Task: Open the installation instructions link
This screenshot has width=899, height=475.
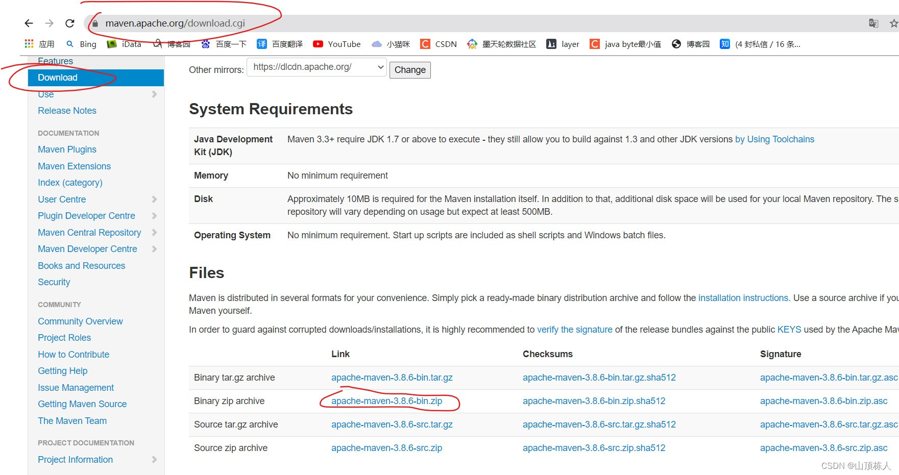Action: (744, 298)
